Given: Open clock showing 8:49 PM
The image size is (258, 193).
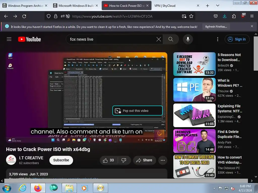Looking at the screenshot, I should point(245,188).
